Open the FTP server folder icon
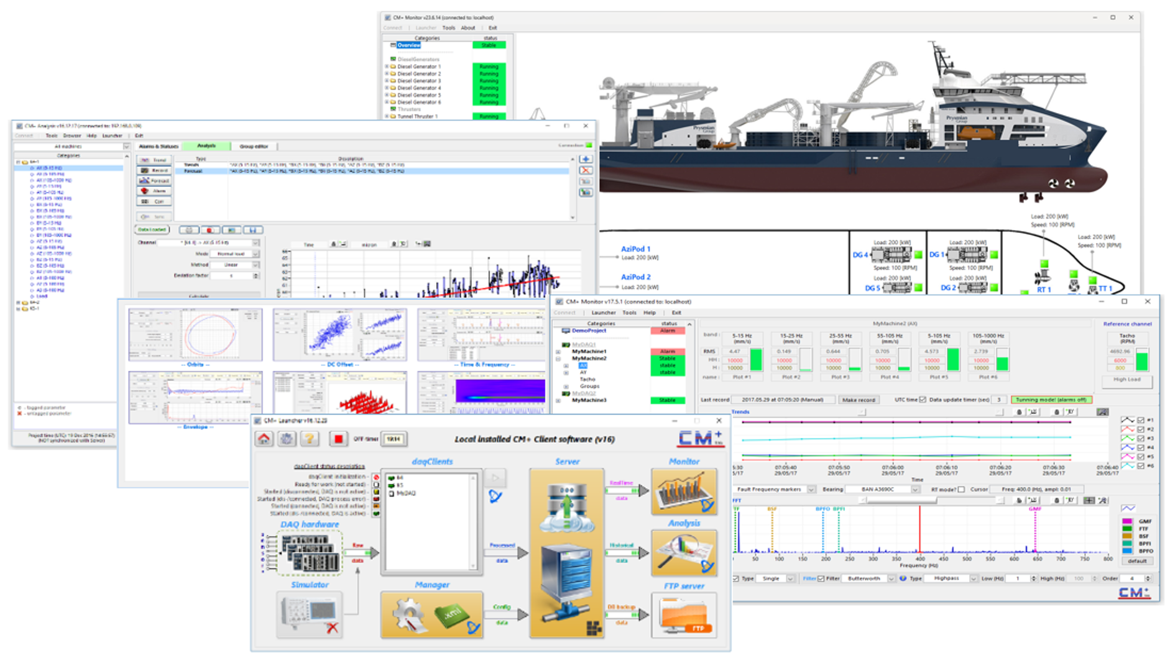This screenshot has height=658, width=1170. [x=684, y=615]
